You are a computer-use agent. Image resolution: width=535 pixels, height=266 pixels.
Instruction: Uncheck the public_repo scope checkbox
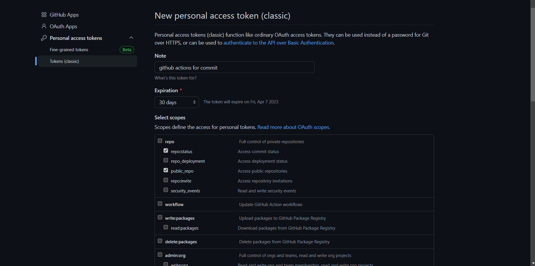(166, 170)
